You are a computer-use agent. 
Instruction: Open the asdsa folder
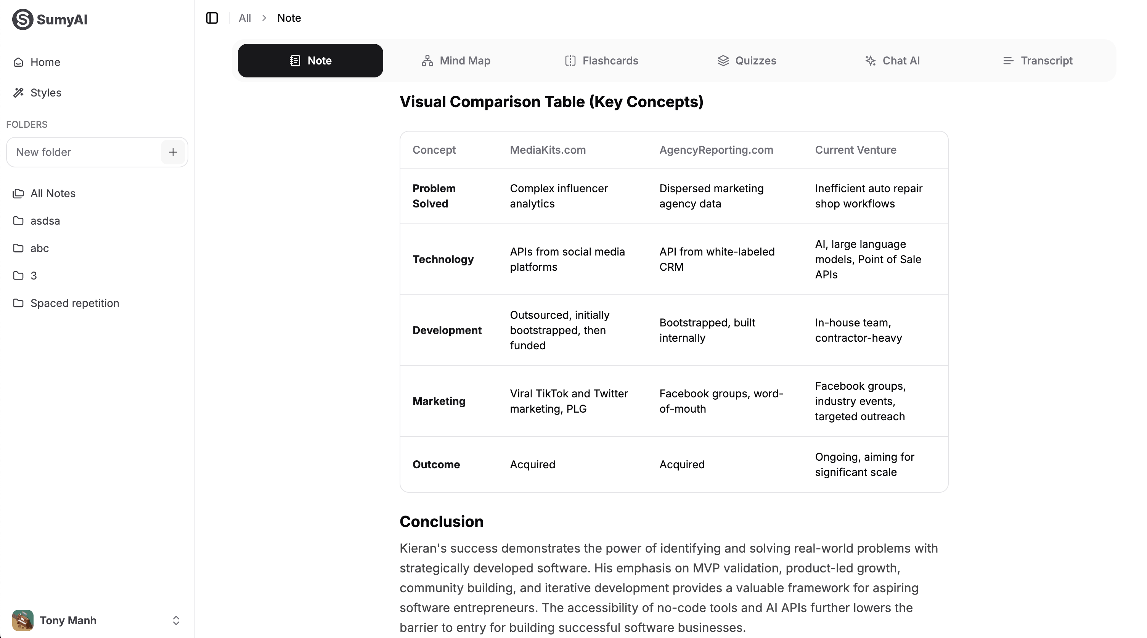[x=45, y=221]
